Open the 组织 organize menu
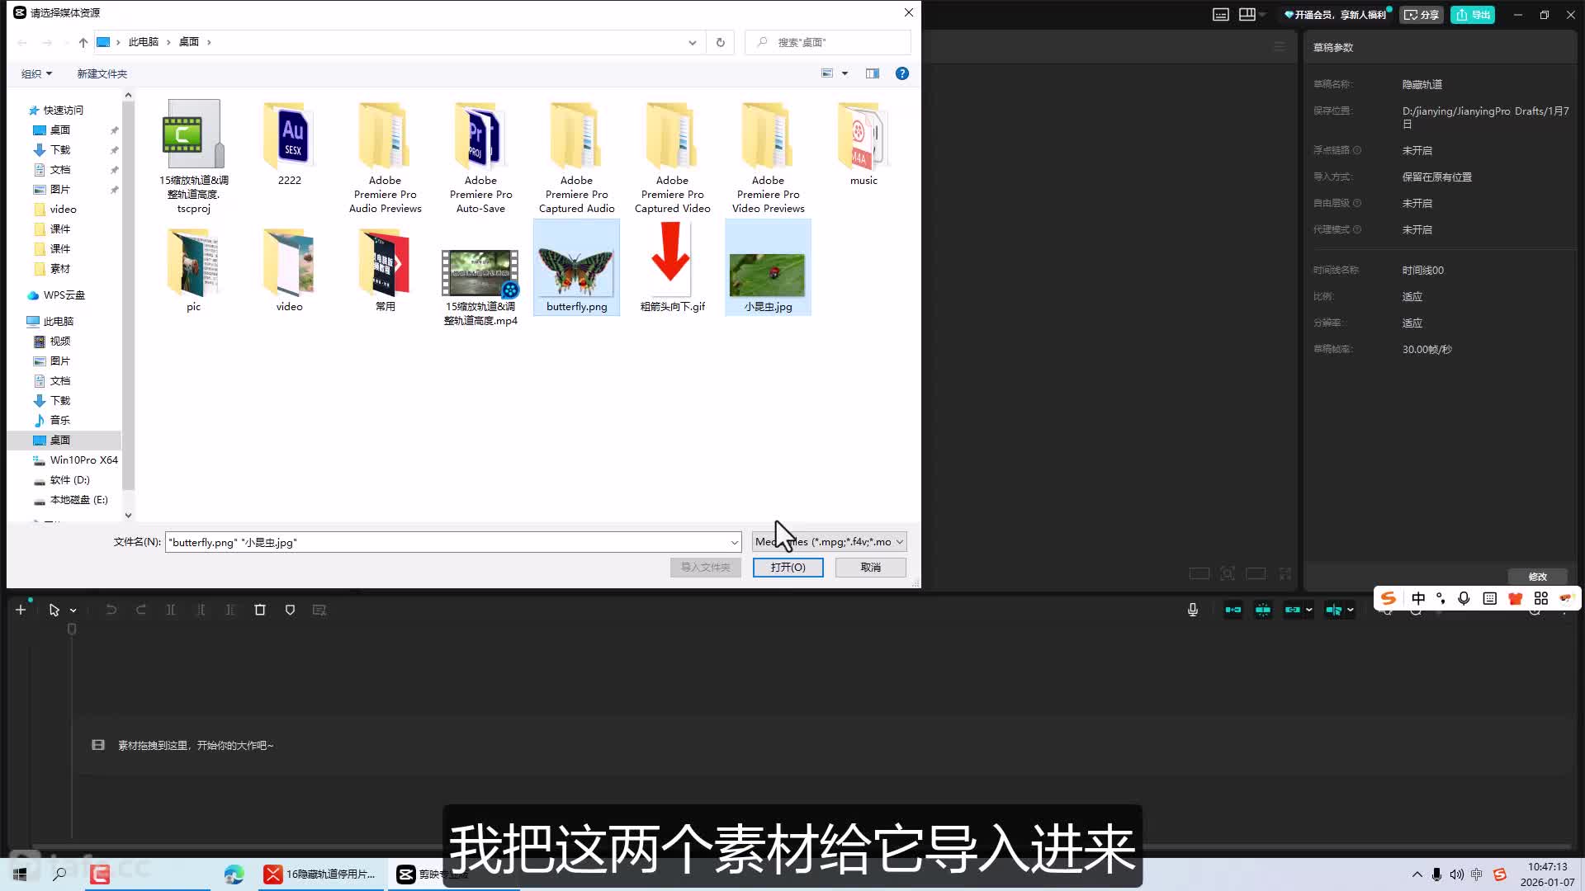Image resolution: width=1585 pixels, height=891 pixels. [x=36, y=73]
